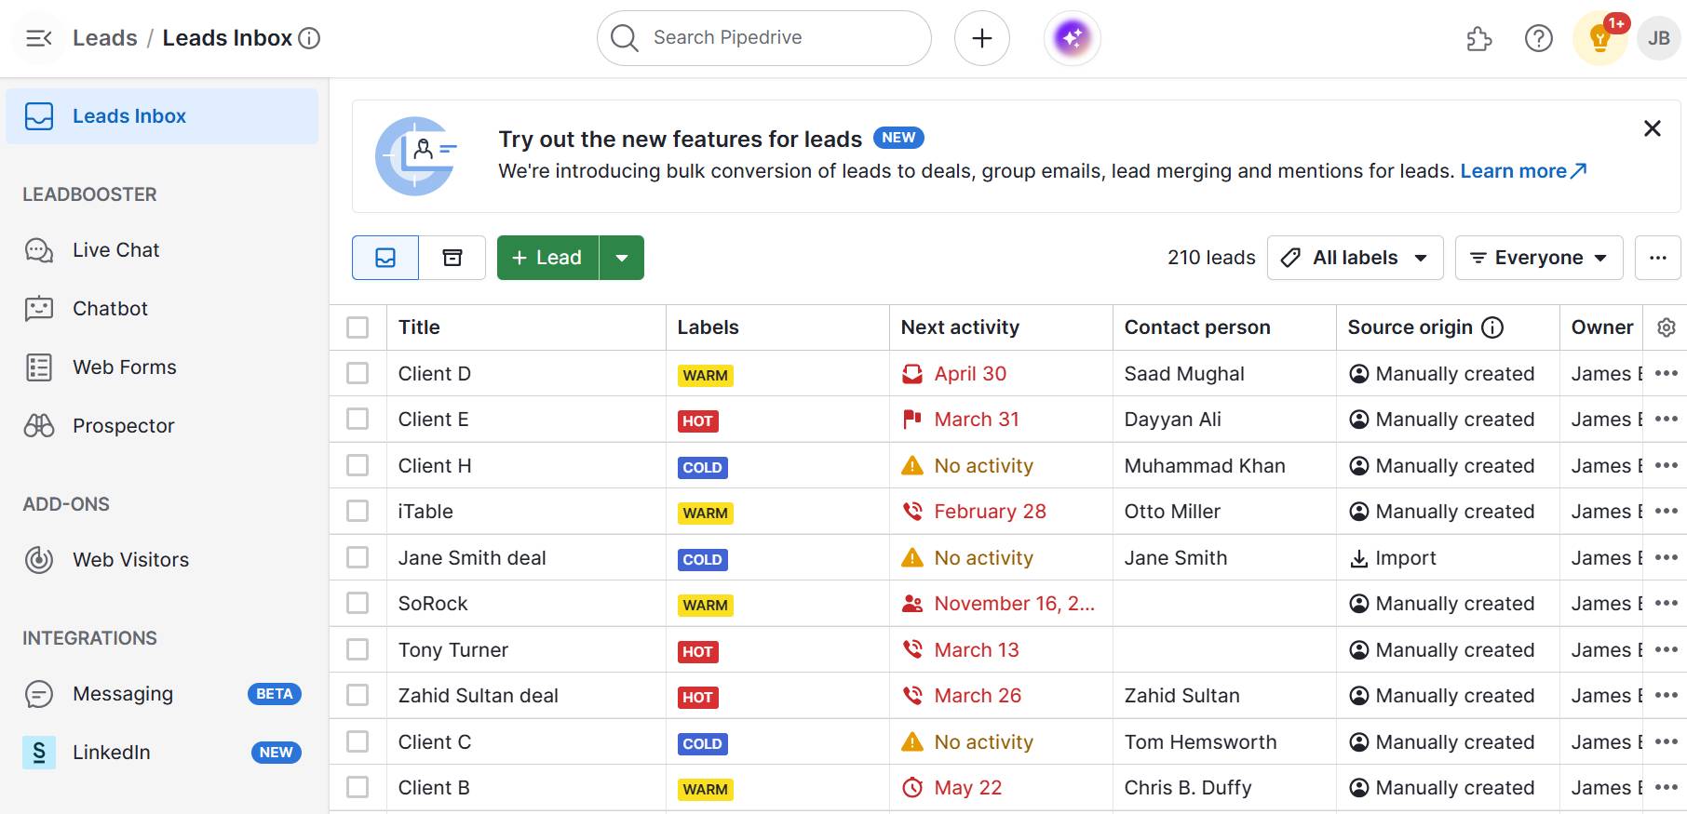Open Messaging in sidebar
This screenshot has width=1687, height=814.
[162, 694]
